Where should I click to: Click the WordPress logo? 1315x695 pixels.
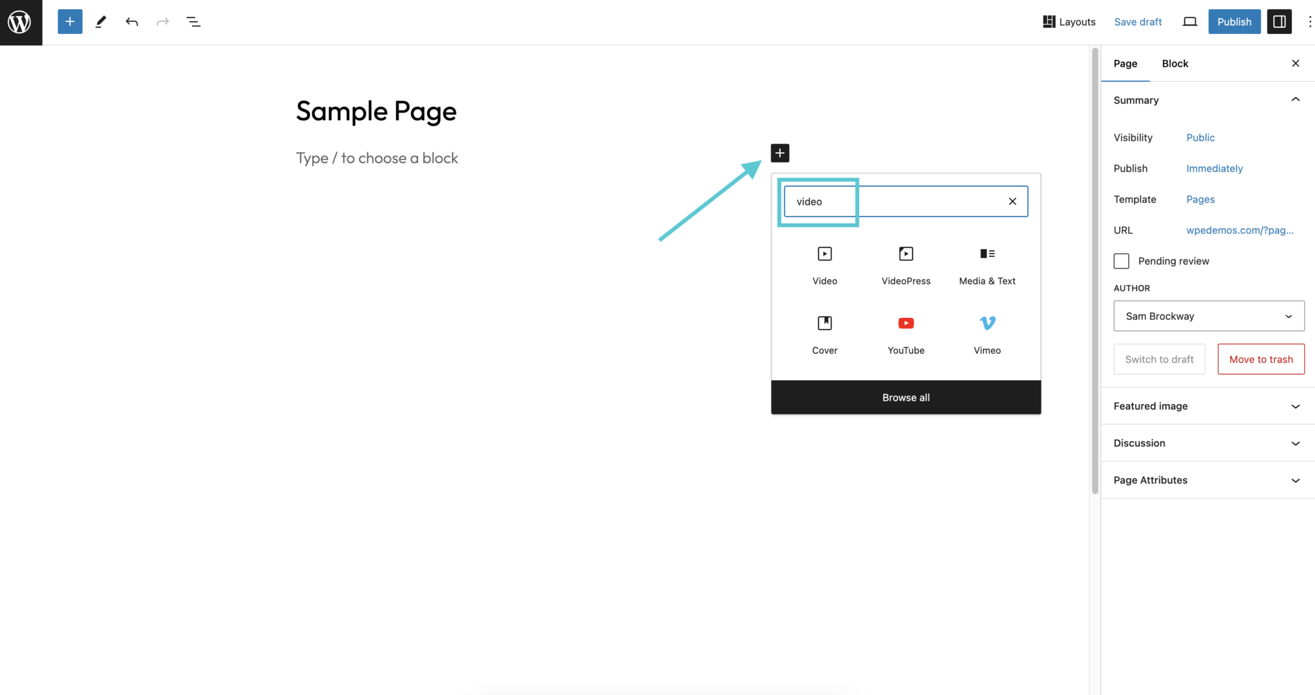coord(20,22)
